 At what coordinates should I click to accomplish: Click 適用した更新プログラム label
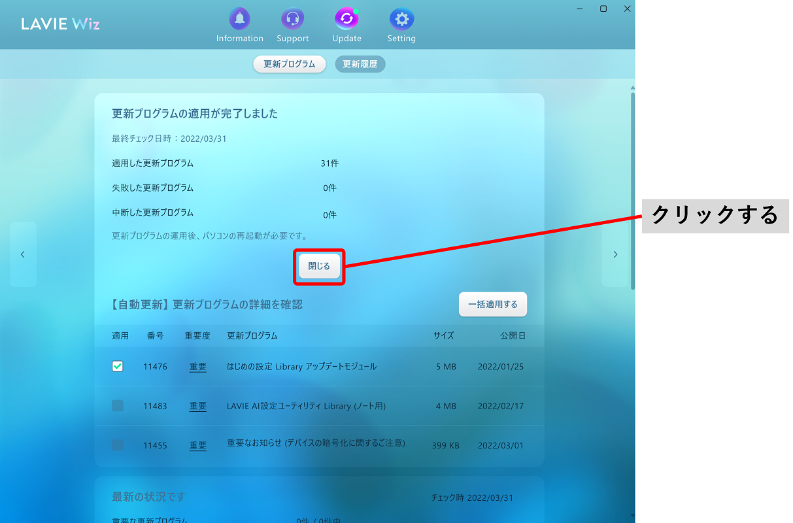[153, 163]
